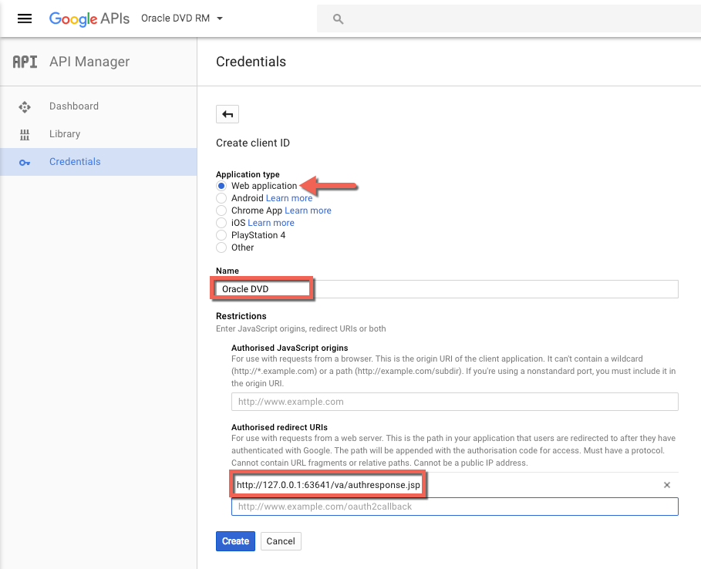Select the Web application radio button

pyautogui.click(x=221, y=186)
